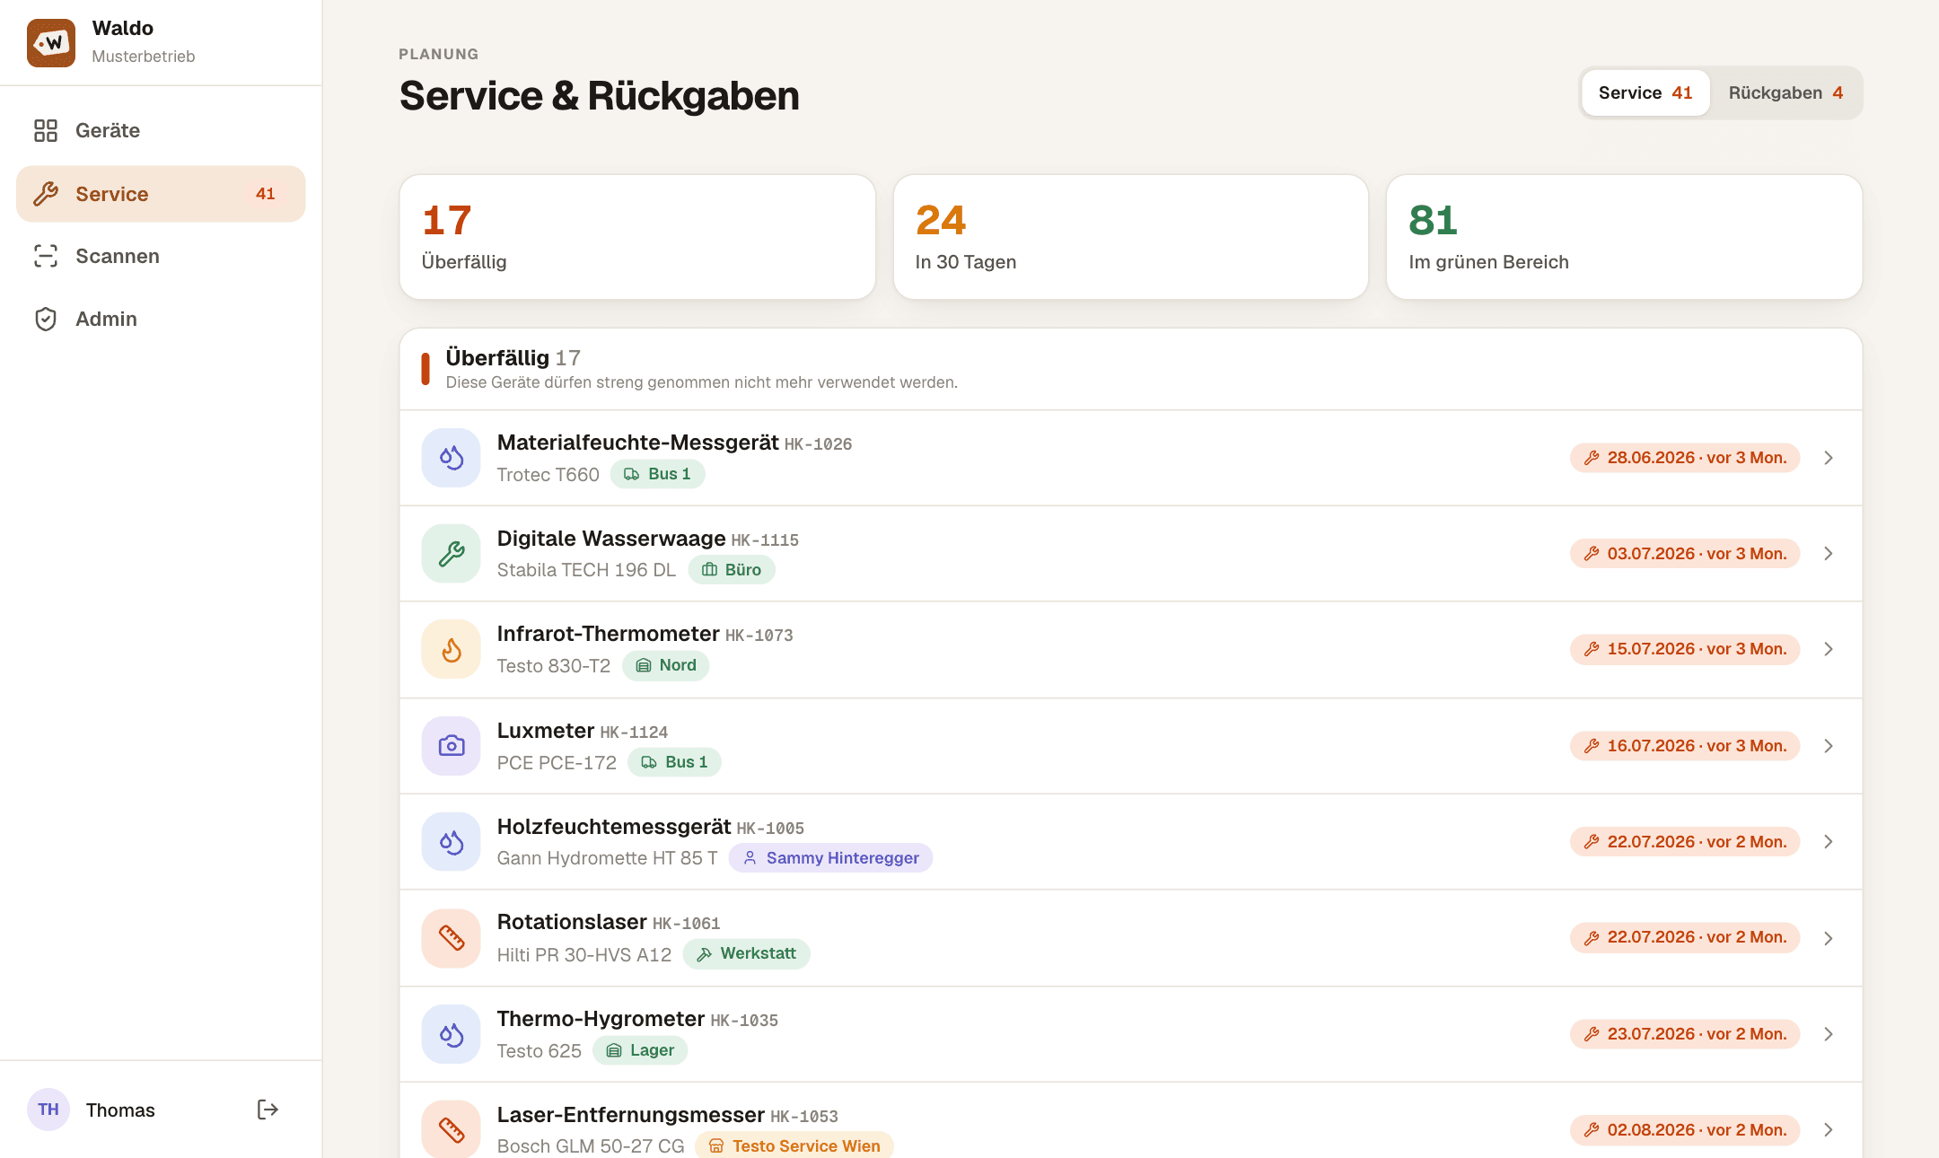The width and height of the screenshot is (1939, 1158).
Task: Click due date badge 28.06.2026
Action: 1685,458
